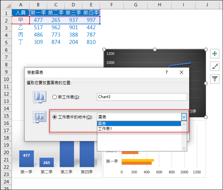Select column C header
Viewport: 223px width, 190px height.
(56, 5)
